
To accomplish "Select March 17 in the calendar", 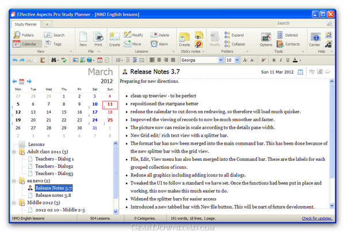I will [95, 112].
